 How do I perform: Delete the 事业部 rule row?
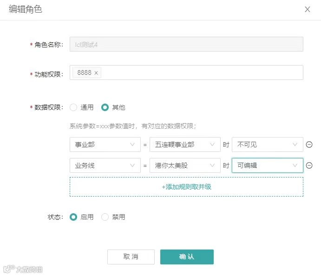309,145
